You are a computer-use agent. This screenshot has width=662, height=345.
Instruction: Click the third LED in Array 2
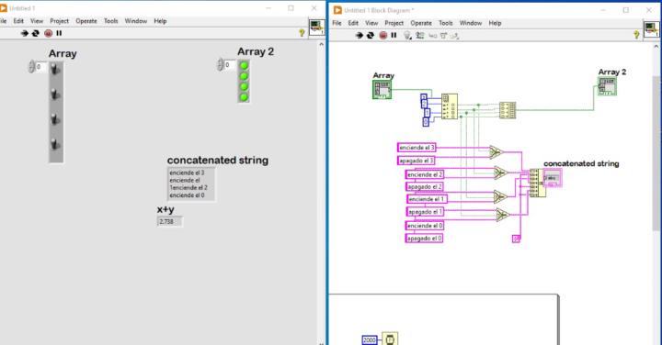click(244, 87)
